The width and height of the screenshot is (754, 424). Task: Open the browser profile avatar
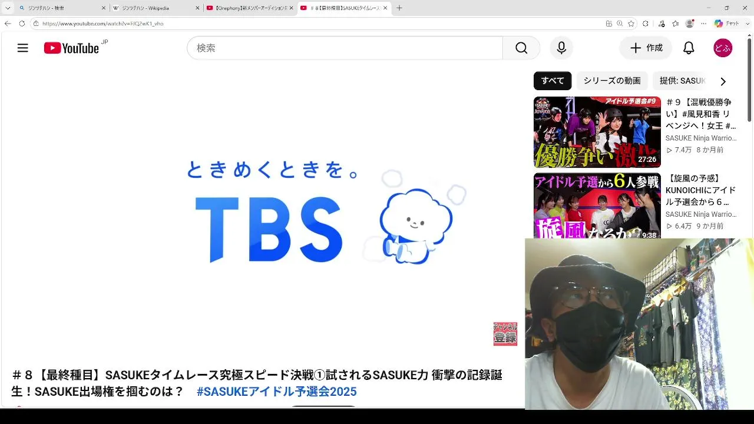tap(690, 24)
